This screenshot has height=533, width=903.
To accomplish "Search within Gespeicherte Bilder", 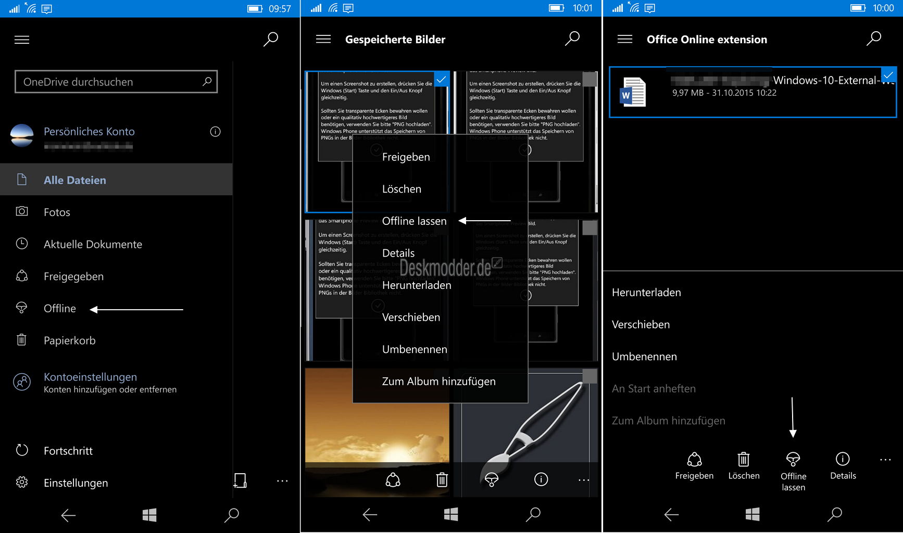I will [572, 39].
